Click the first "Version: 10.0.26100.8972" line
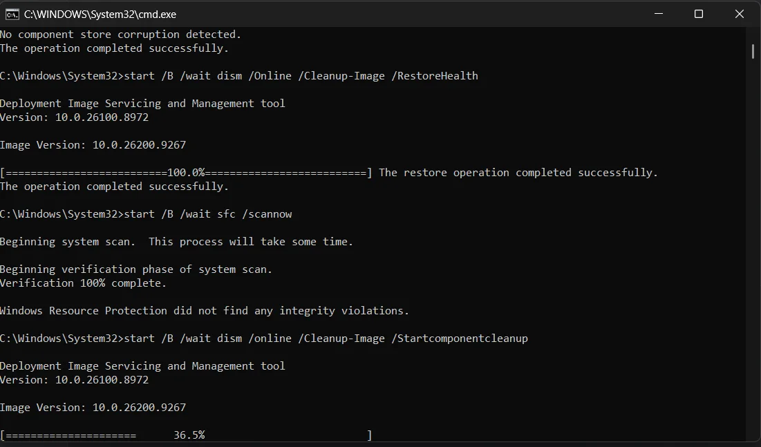Image resolution: width=761 pixels, height=447 pixels. 74,117
